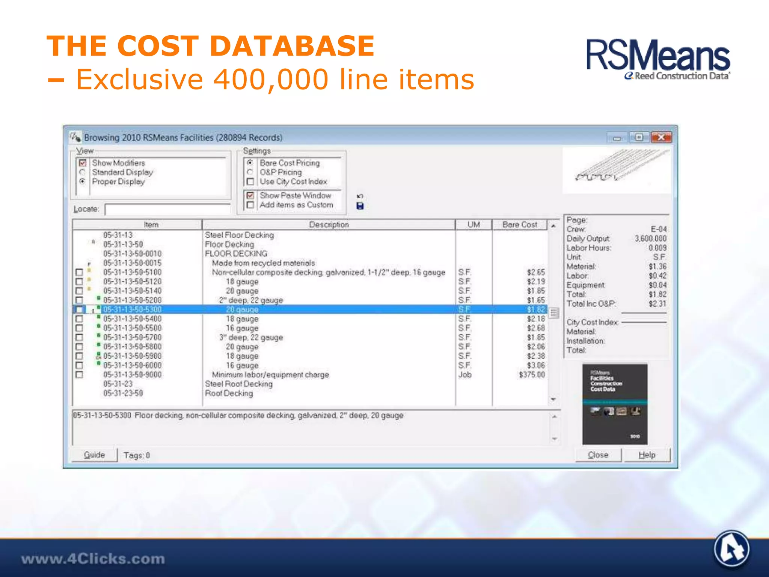The image size is (769, 577).
Task: Click the www.4Clicks.com footer link
Action: (93, 559)
